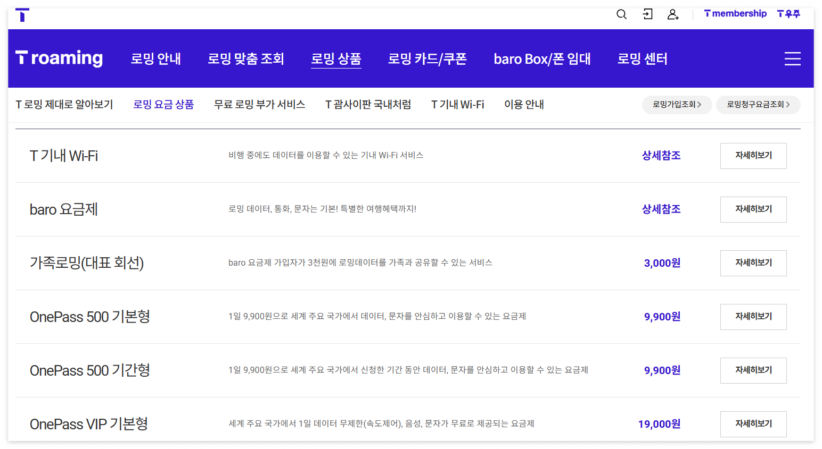Open T membership link
This screenshot has height=449, width=822.
coord(735,14)
